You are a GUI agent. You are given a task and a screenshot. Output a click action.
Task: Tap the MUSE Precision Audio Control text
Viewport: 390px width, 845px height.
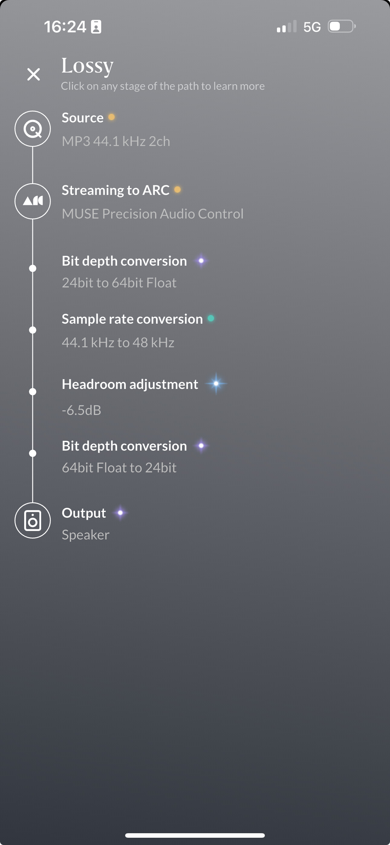point(153,214)
